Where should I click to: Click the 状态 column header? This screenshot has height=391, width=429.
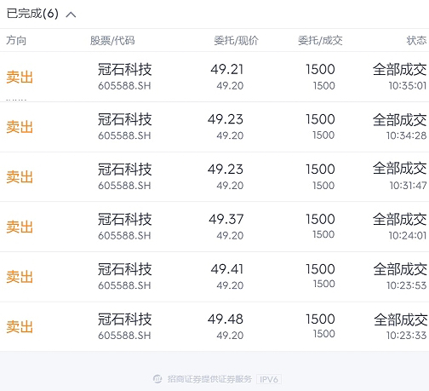(x=416, y=40)
